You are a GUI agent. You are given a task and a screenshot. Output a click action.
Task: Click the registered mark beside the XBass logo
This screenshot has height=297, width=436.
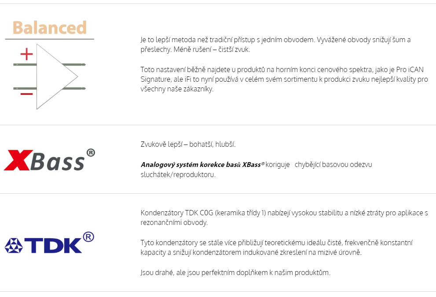click(x=91, y=152)
